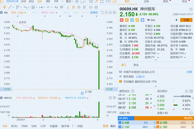Collapse the quote details section chevron
194x129 pixels.
coord(156,60)
